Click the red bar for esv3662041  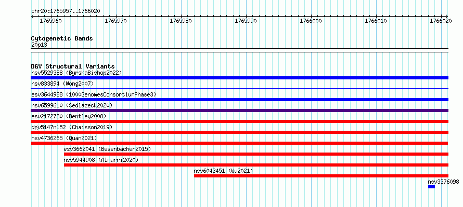(x=256, y=154)
